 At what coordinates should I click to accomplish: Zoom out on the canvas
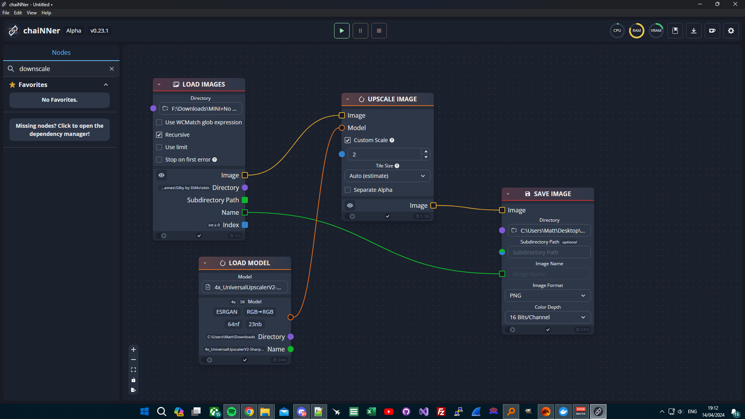[133, 360]
